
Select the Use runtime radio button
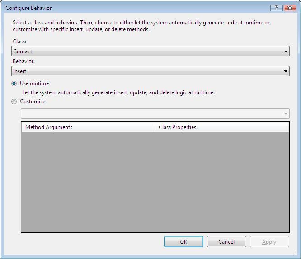14,83
